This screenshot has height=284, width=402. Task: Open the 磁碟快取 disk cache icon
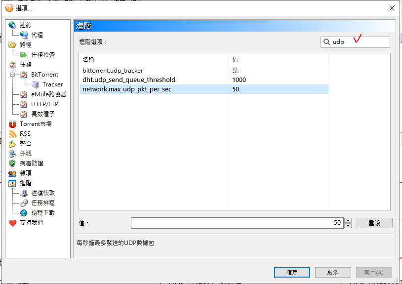click(x=24, y=193)
